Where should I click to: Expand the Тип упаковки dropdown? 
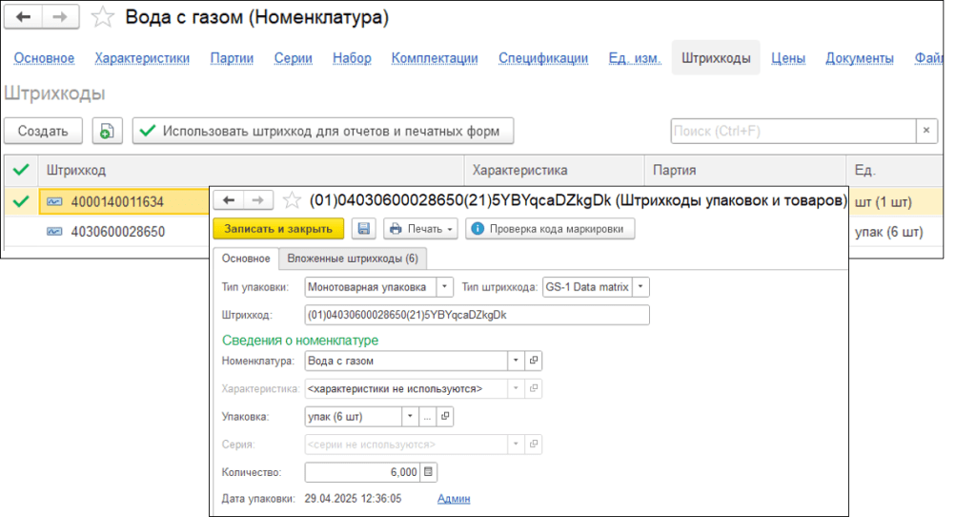pos(444,286)
